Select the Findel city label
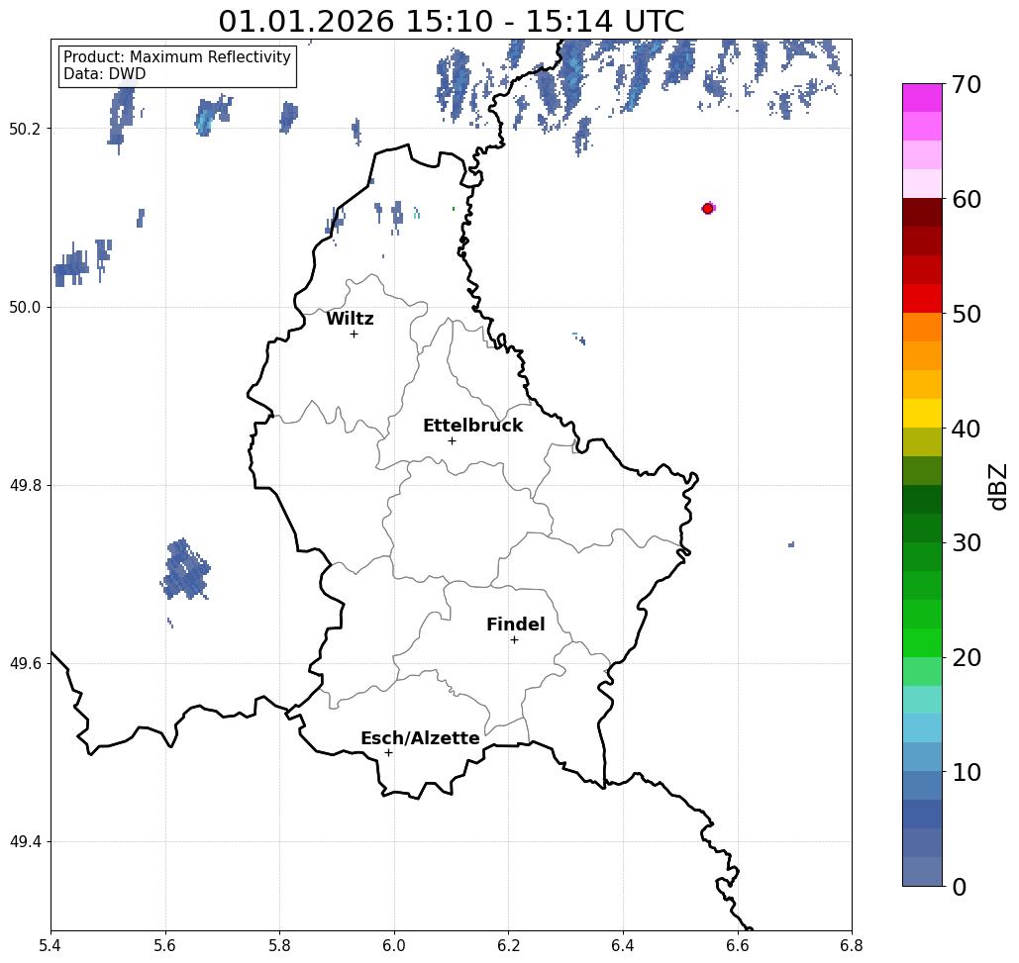Screen dimensions: 1019x963 coord(516,625)
